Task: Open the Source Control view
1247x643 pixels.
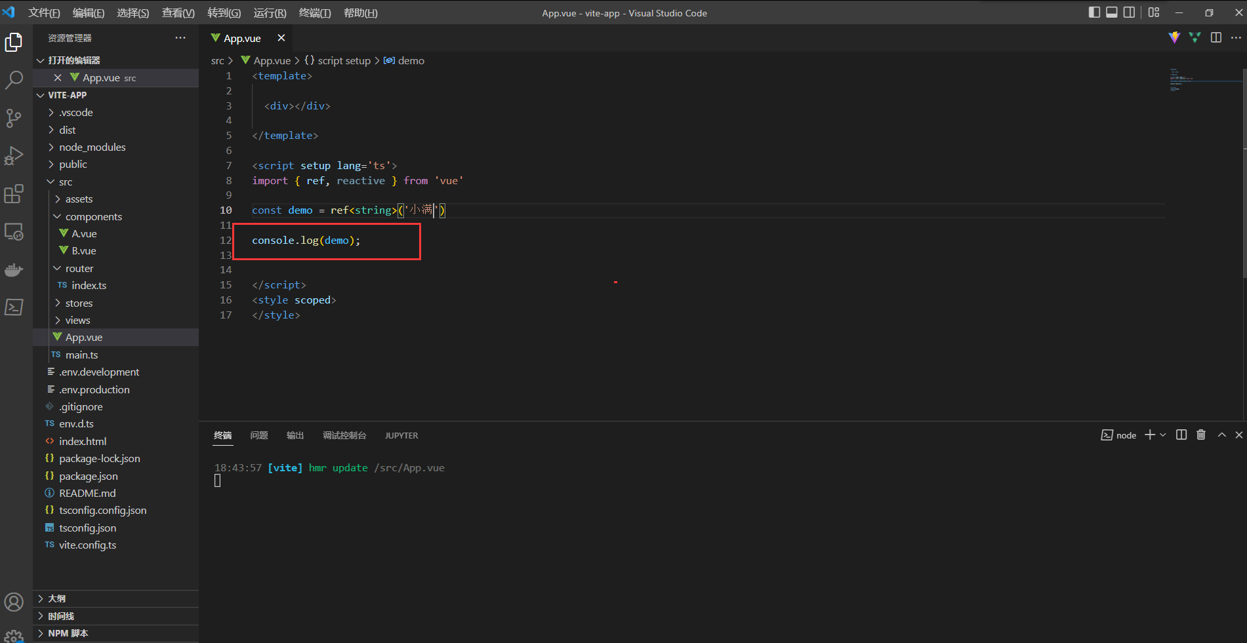Action: (x=14, y=118)
